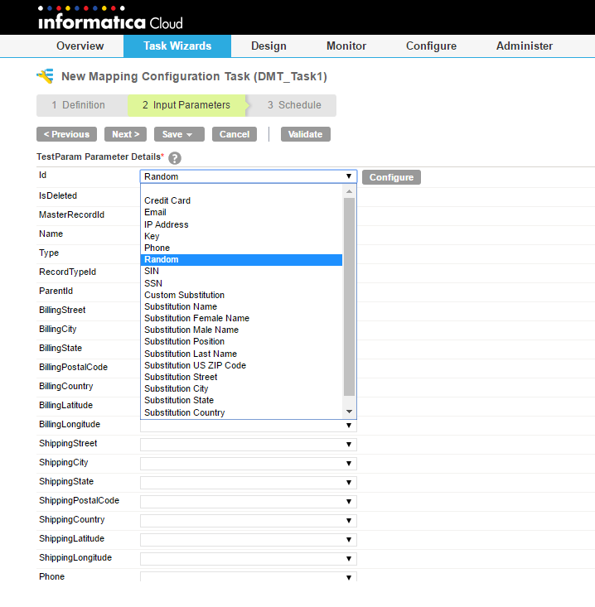
Task: Click the help question mark icon
Action: pos(175,158)
